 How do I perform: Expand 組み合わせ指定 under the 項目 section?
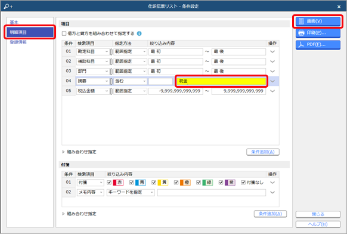coord(79,152)
